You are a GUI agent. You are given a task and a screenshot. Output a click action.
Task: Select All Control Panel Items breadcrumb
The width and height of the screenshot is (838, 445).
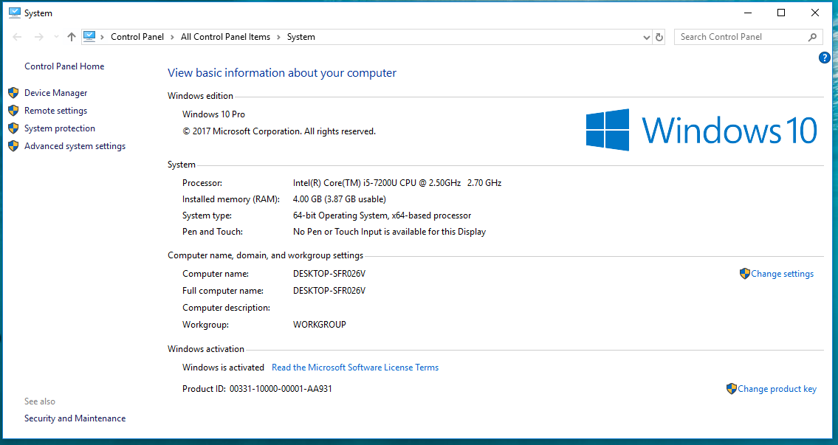pos(225,37)
